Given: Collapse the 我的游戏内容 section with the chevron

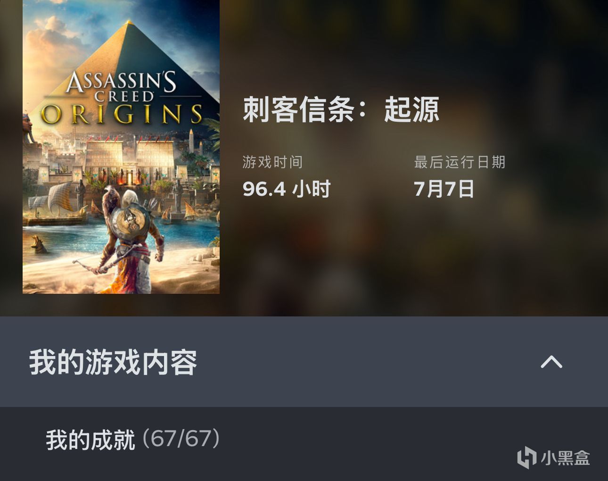Looking at the screenshot, I should (x=551, y=362).
